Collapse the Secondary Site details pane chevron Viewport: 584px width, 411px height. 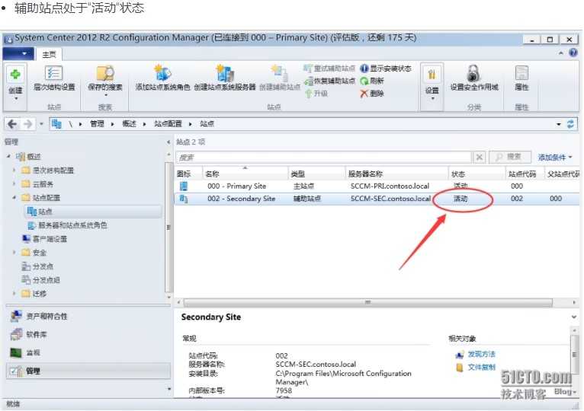click(573, 317)
